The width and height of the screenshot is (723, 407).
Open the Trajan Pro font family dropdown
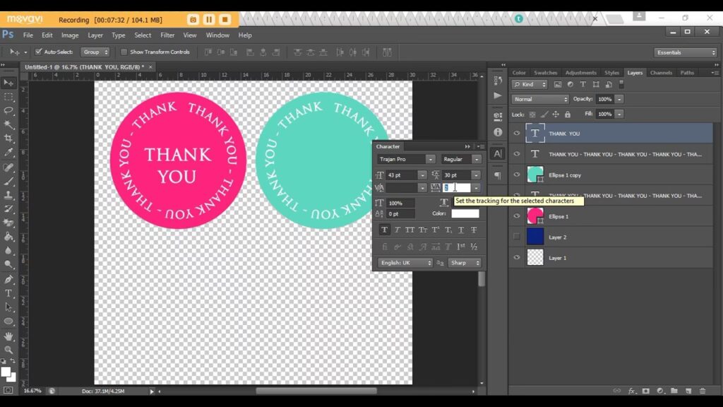[406, 159]
